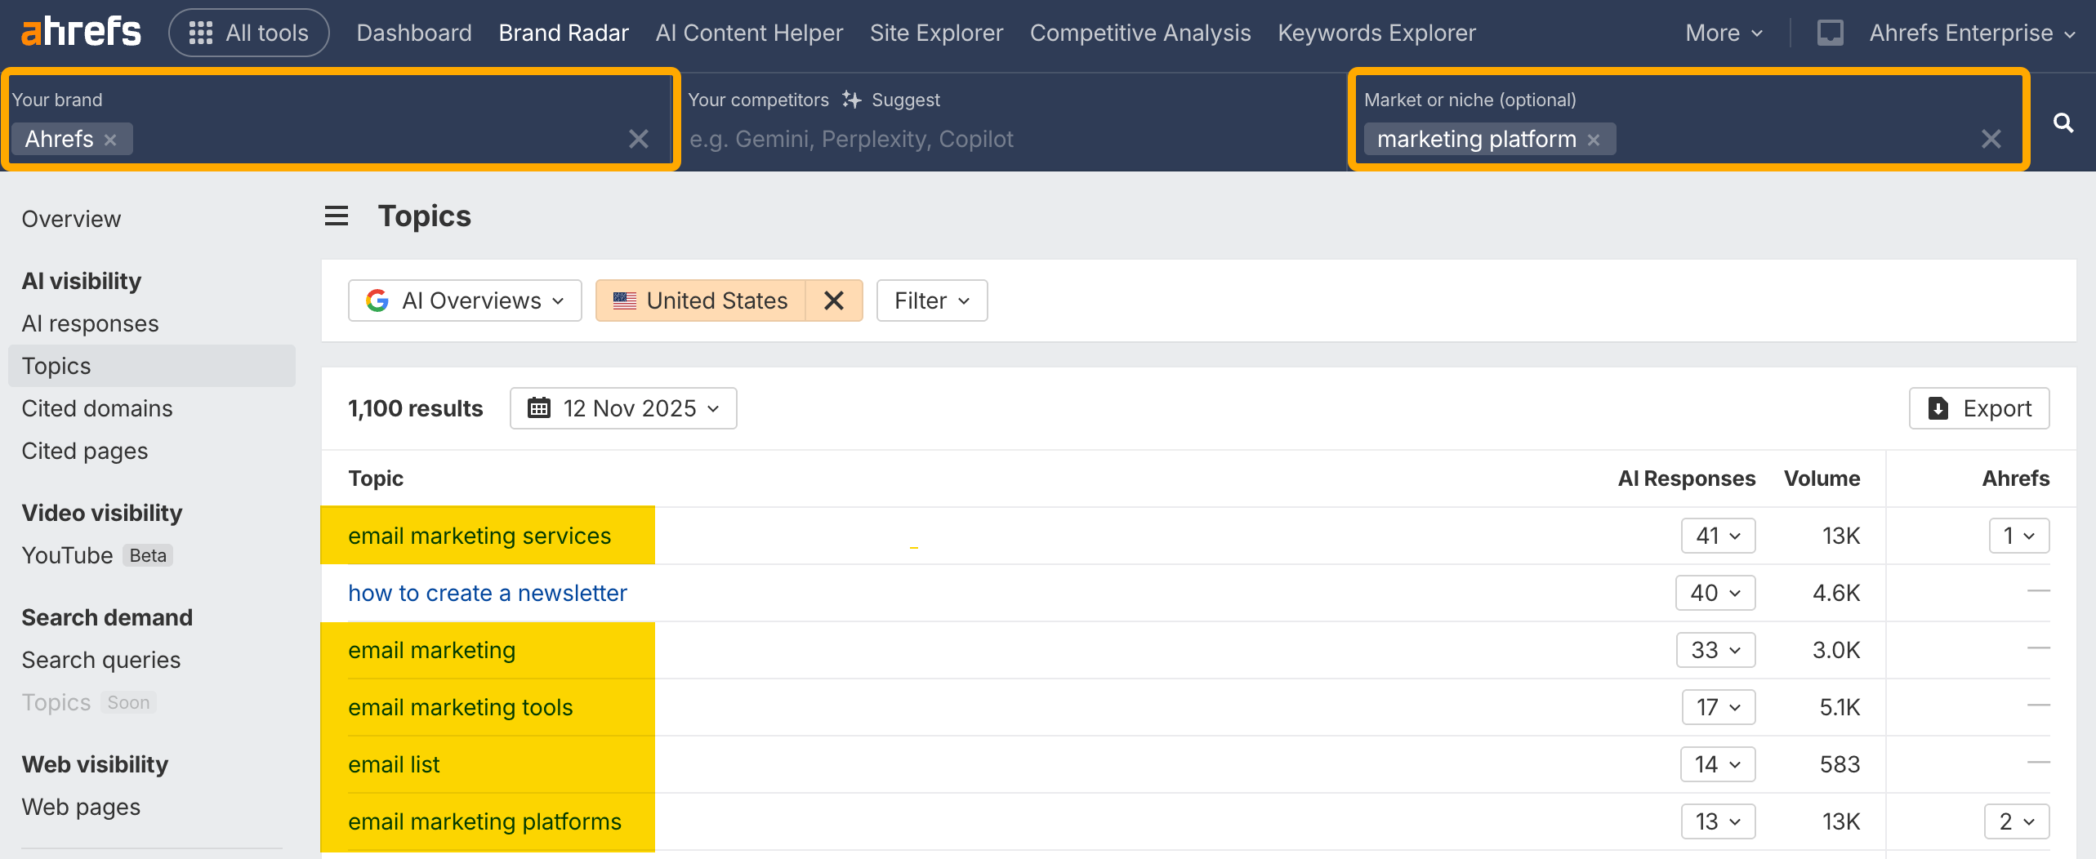Open the All tools menu

248,33
